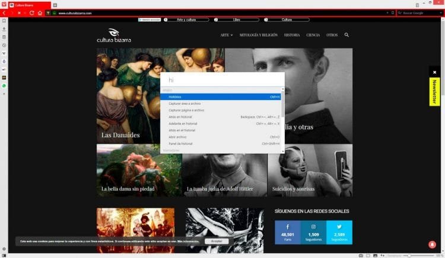This screenshot has height=258, width=445.
Task: Capture page with status bar camera
Action: pyautogui.click(x=361, y=256)
